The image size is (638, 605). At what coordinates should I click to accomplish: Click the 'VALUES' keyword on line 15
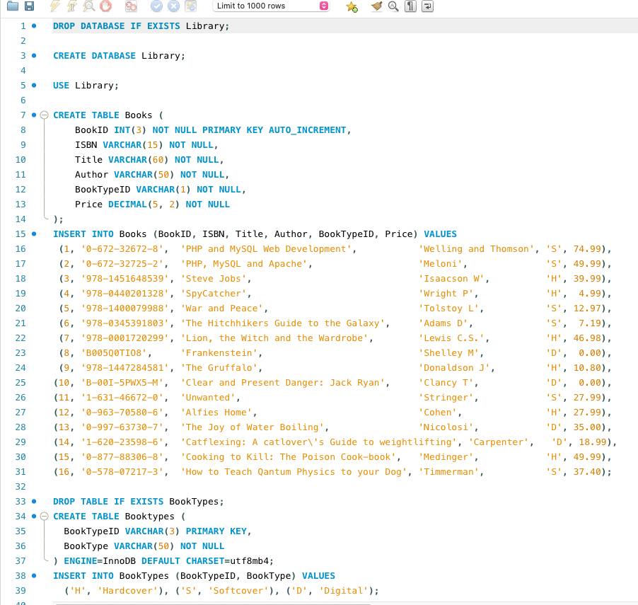440,234
